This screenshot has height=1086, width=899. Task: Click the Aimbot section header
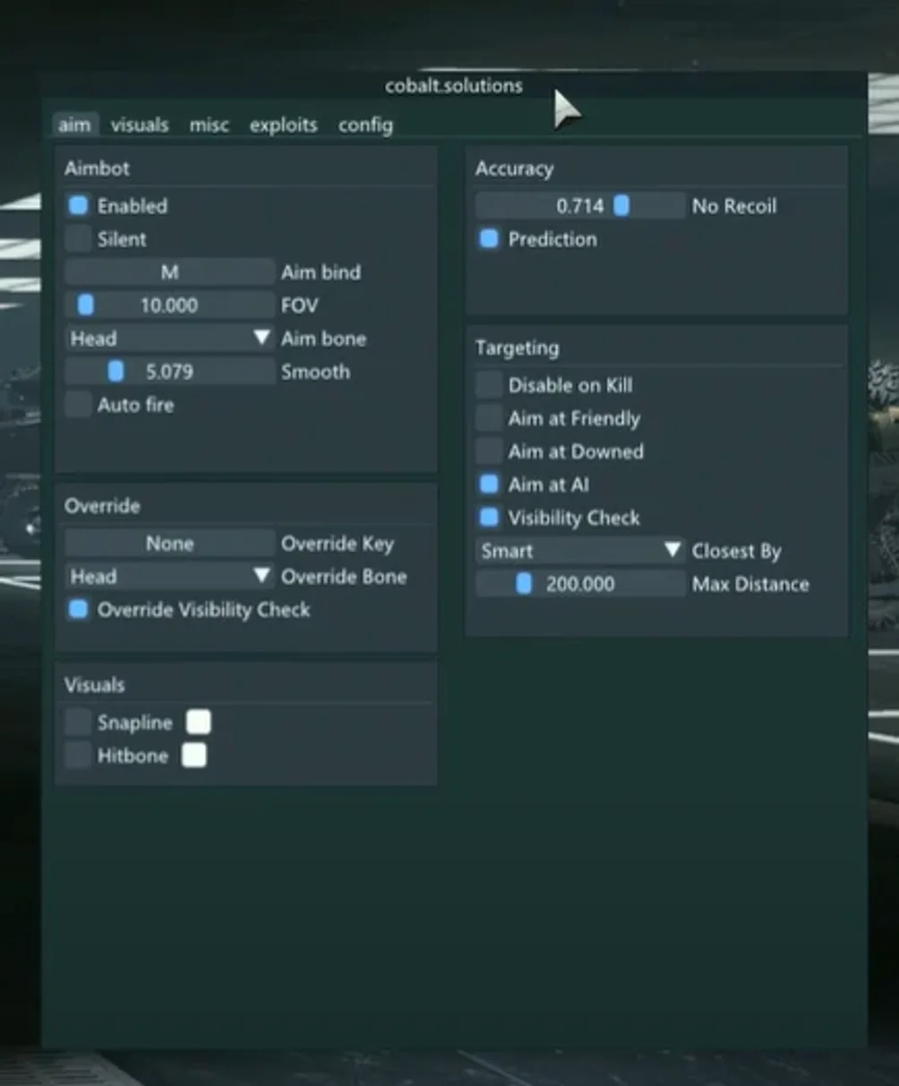pos(97,168)
